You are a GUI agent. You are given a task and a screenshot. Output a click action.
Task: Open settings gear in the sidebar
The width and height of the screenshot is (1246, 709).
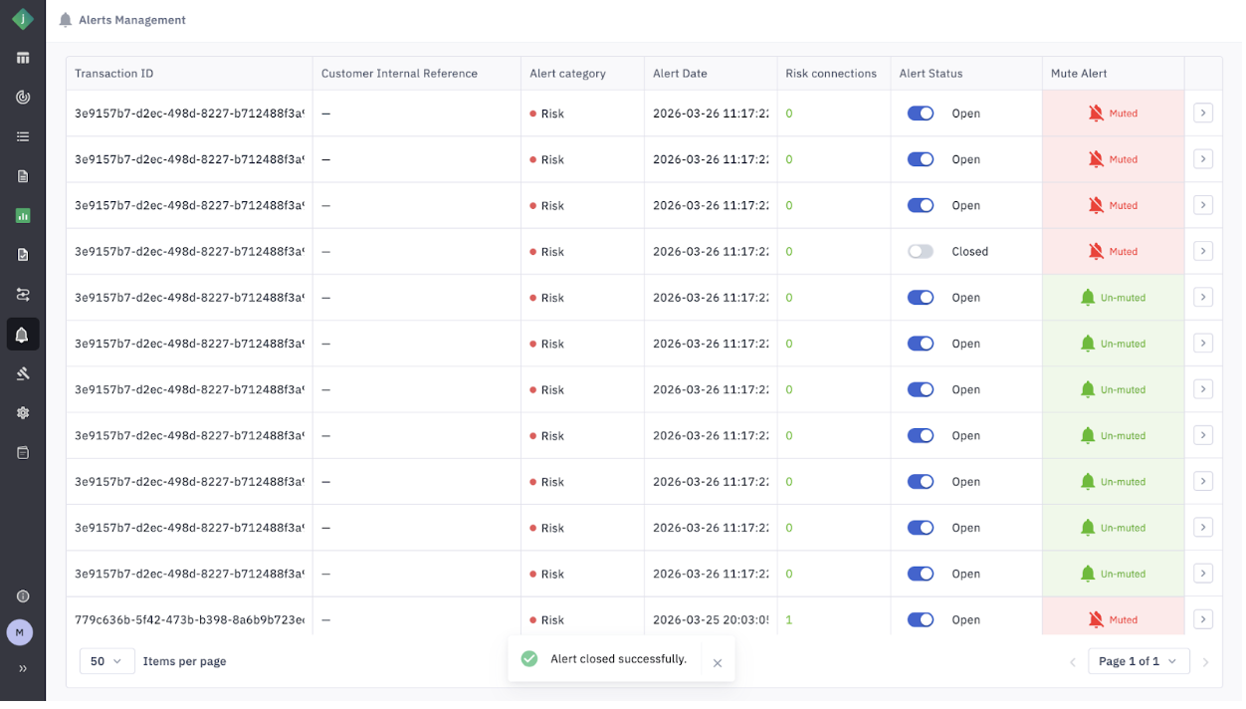[22, 413]
